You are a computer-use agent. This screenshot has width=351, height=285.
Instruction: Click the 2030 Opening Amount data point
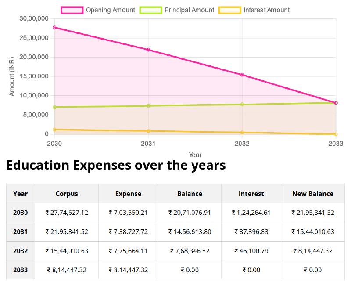click(54, 28)
